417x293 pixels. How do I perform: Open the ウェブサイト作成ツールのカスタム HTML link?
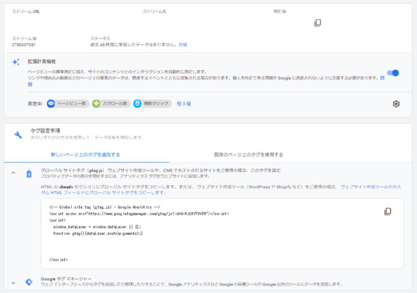[371, 187]
